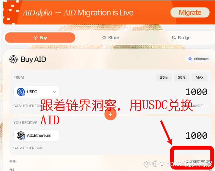
Task: Click the orange swap direction arrow
Action: tap(110, 114)
